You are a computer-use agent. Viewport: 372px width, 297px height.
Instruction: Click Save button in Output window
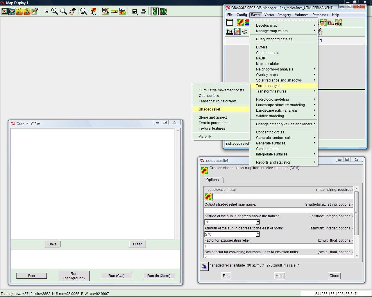coord(53,244)
